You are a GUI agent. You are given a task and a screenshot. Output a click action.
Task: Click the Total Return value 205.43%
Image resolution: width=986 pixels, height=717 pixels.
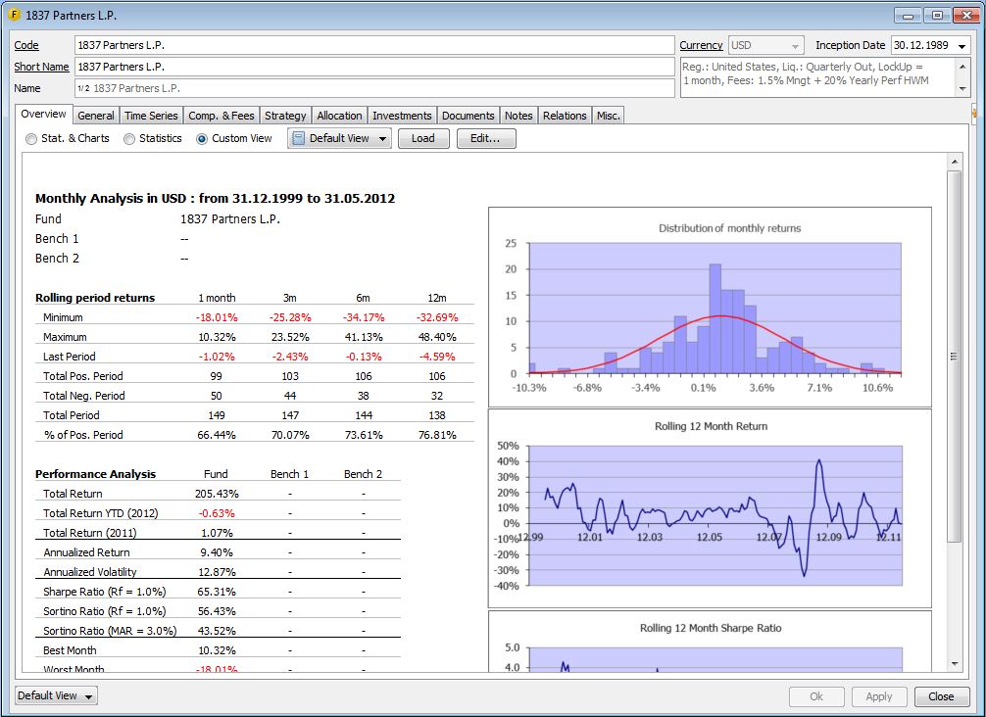(x=217, y=494)
